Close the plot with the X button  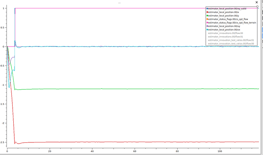pyautogui.click(x=257, y=2)
